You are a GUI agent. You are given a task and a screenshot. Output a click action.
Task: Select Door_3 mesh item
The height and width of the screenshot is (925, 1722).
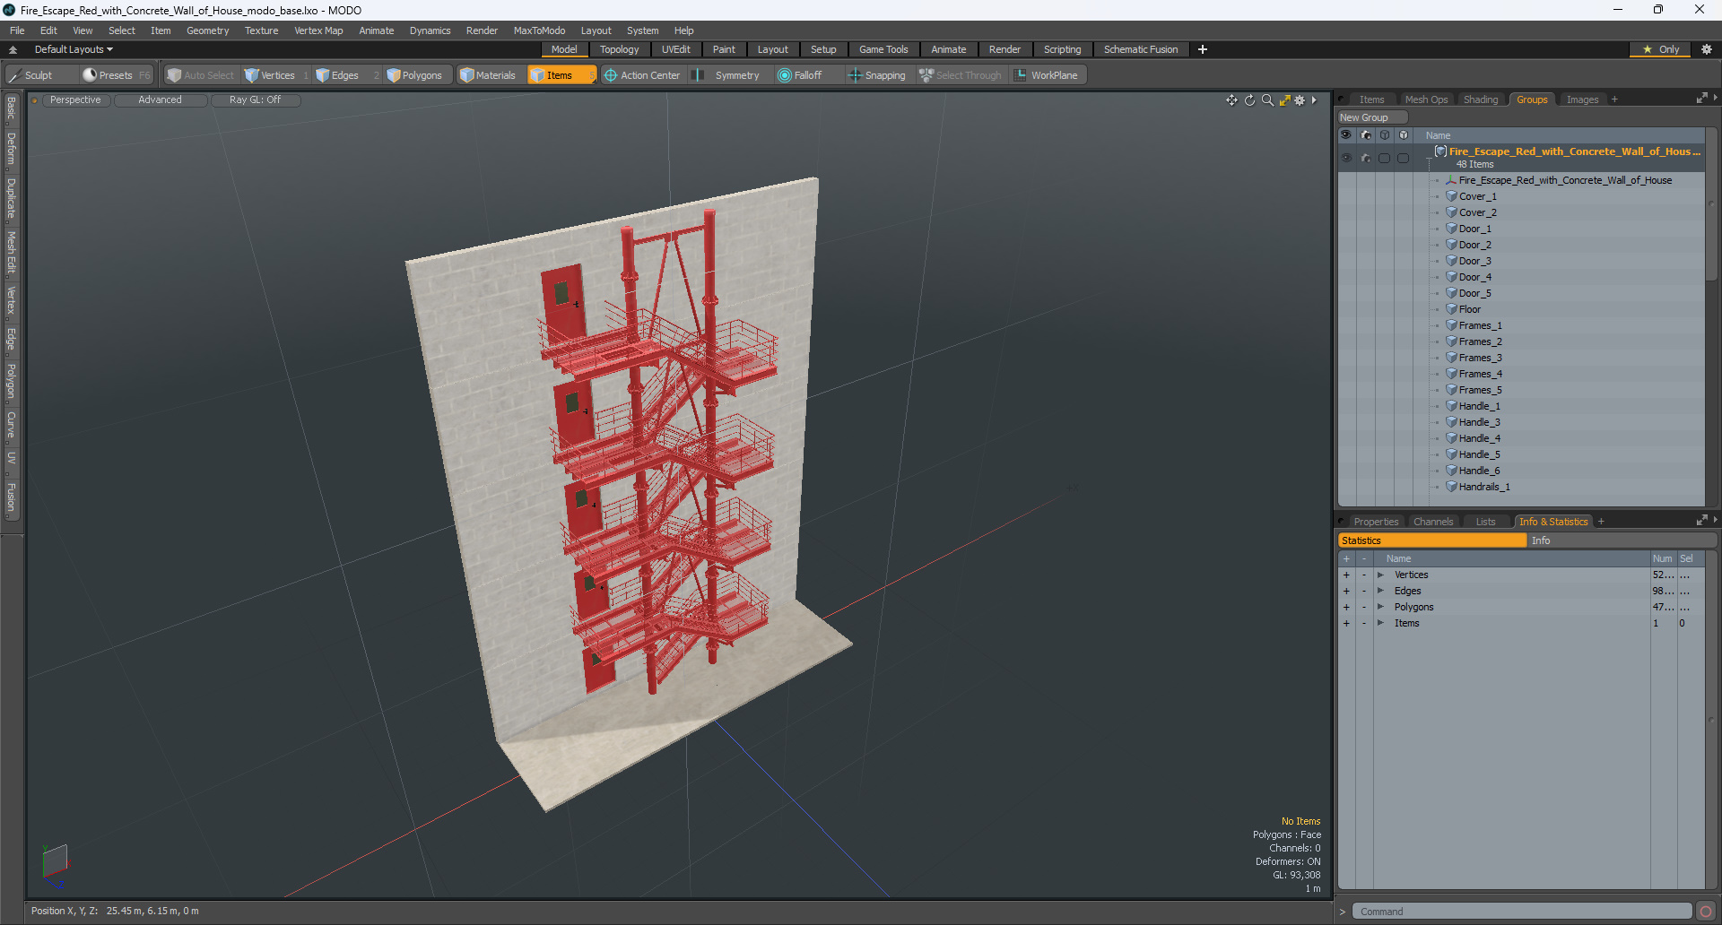(1474, 261)
